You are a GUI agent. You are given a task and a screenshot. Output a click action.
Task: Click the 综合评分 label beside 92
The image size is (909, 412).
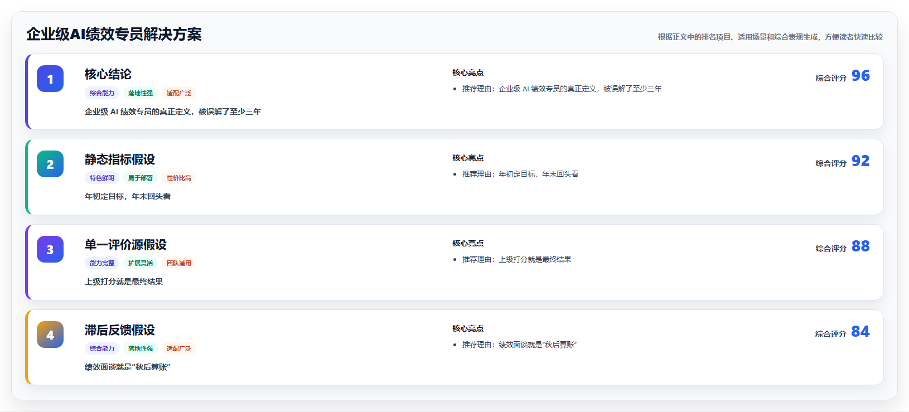tap(831, 163)
